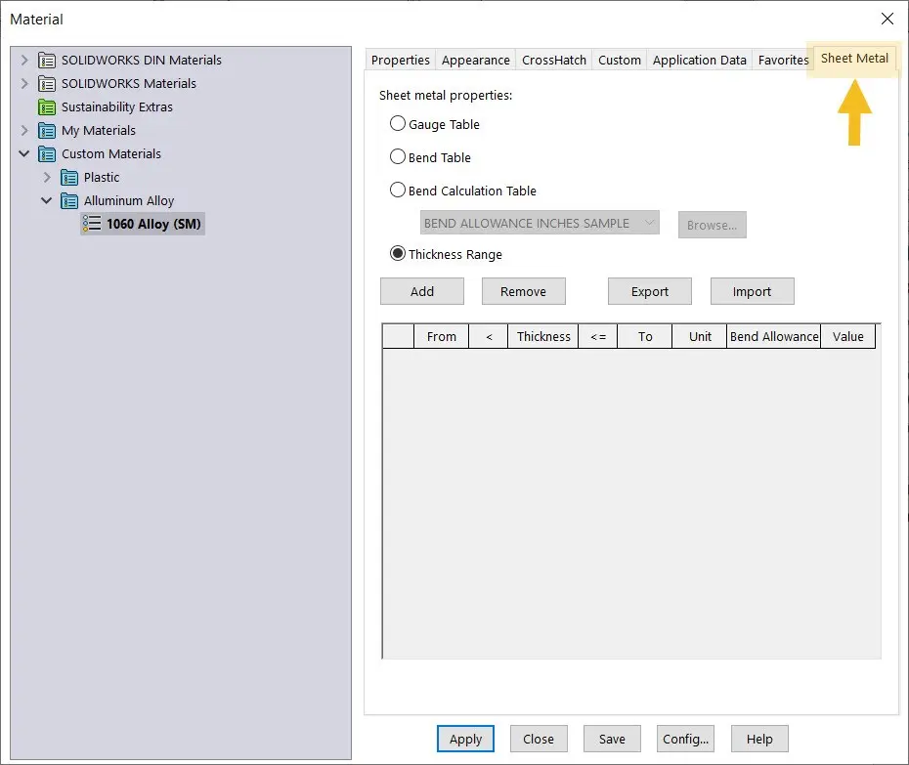Screen dimensions: 909x765
Task: Open the Bend Allowance Inches Sample dropdown
Action: (540, 223)
